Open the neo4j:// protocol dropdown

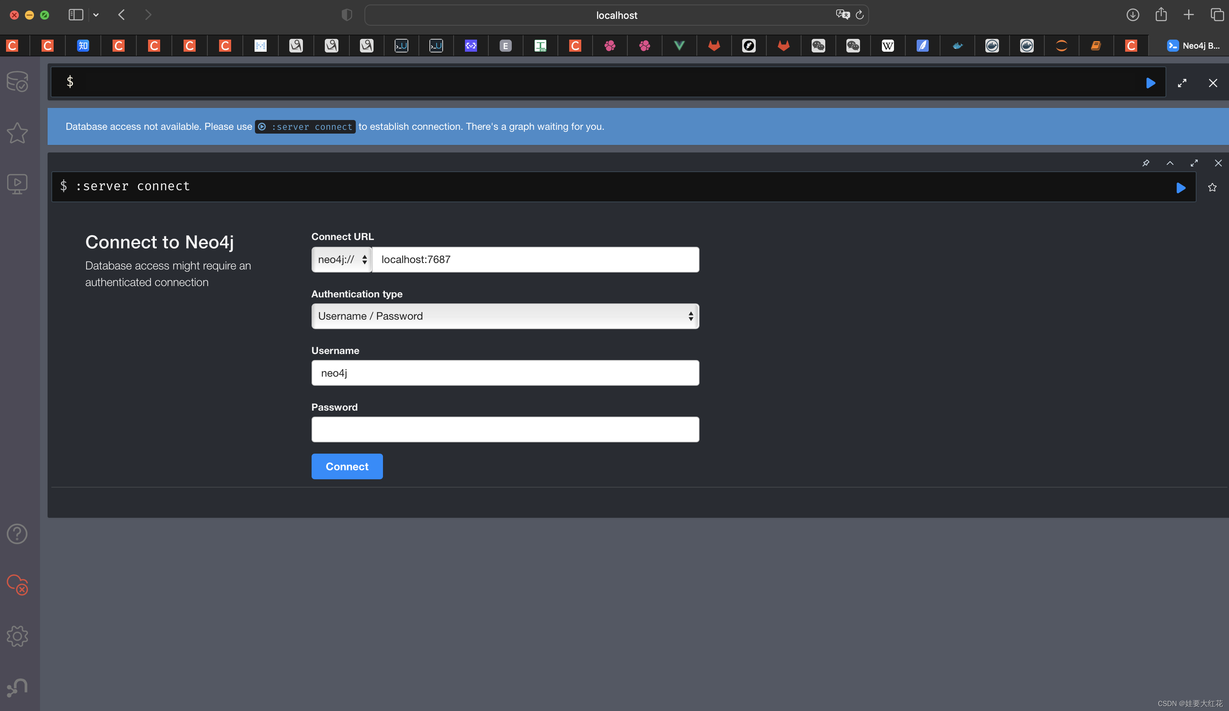click(x=341, y=260)
